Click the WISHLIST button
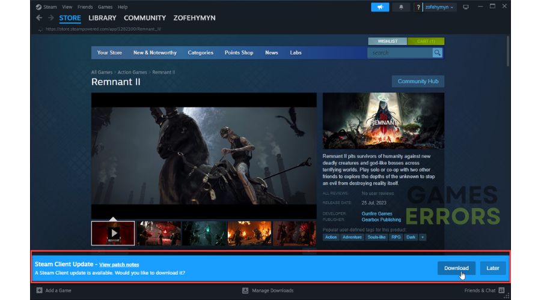Image resolution: width=541 pixels, height=300 pixels. 388,41
